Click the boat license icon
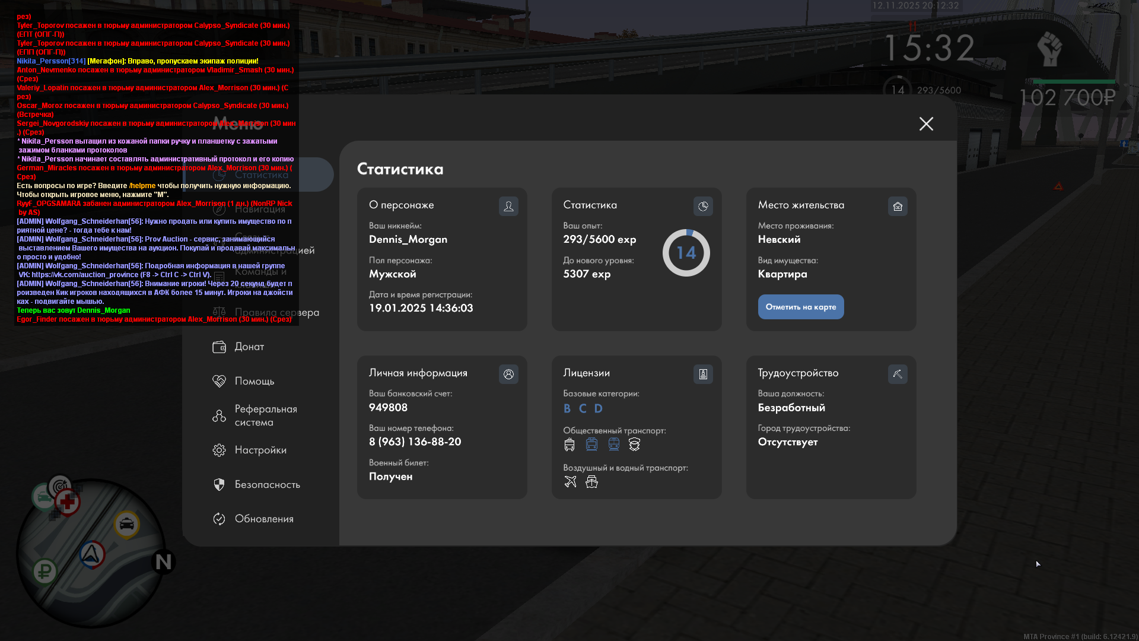 591,481
